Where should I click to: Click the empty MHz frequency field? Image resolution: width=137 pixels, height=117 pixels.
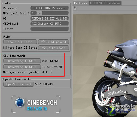pyautogui.click(x=55, y=13)
